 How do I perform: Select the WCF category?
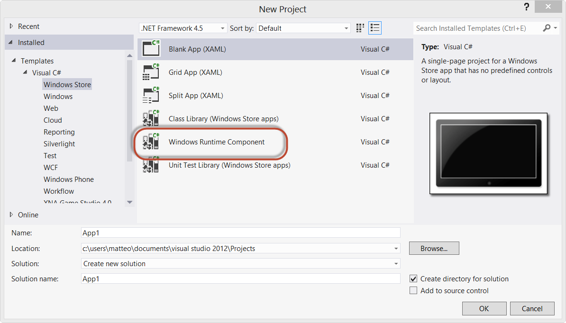tap(51, 167)
